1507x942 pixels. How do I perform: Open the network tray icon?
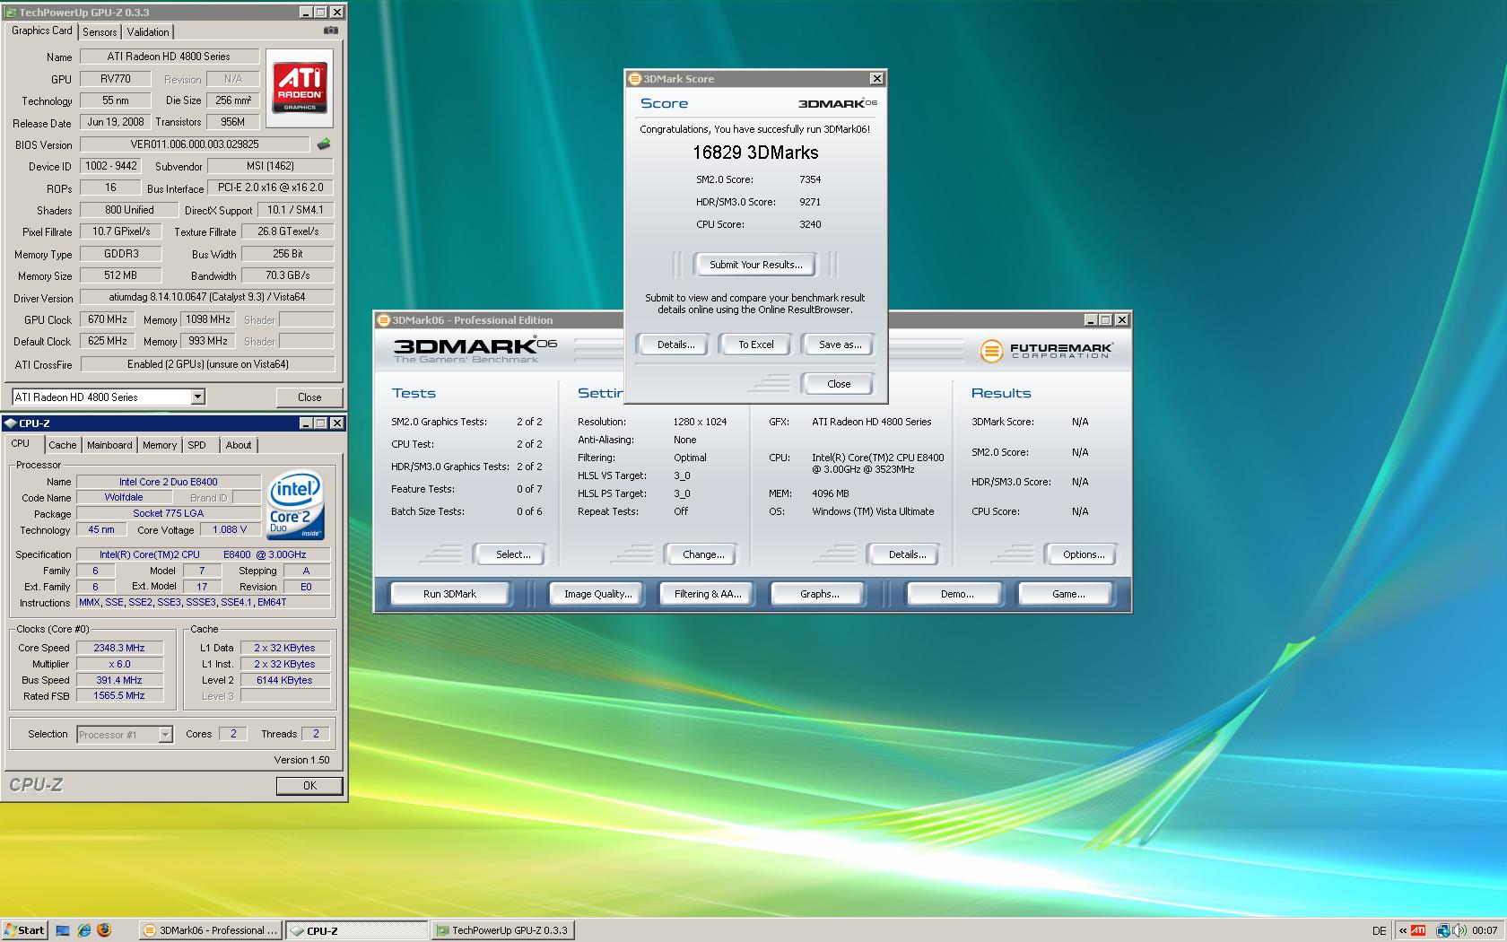coord(1443,930)
